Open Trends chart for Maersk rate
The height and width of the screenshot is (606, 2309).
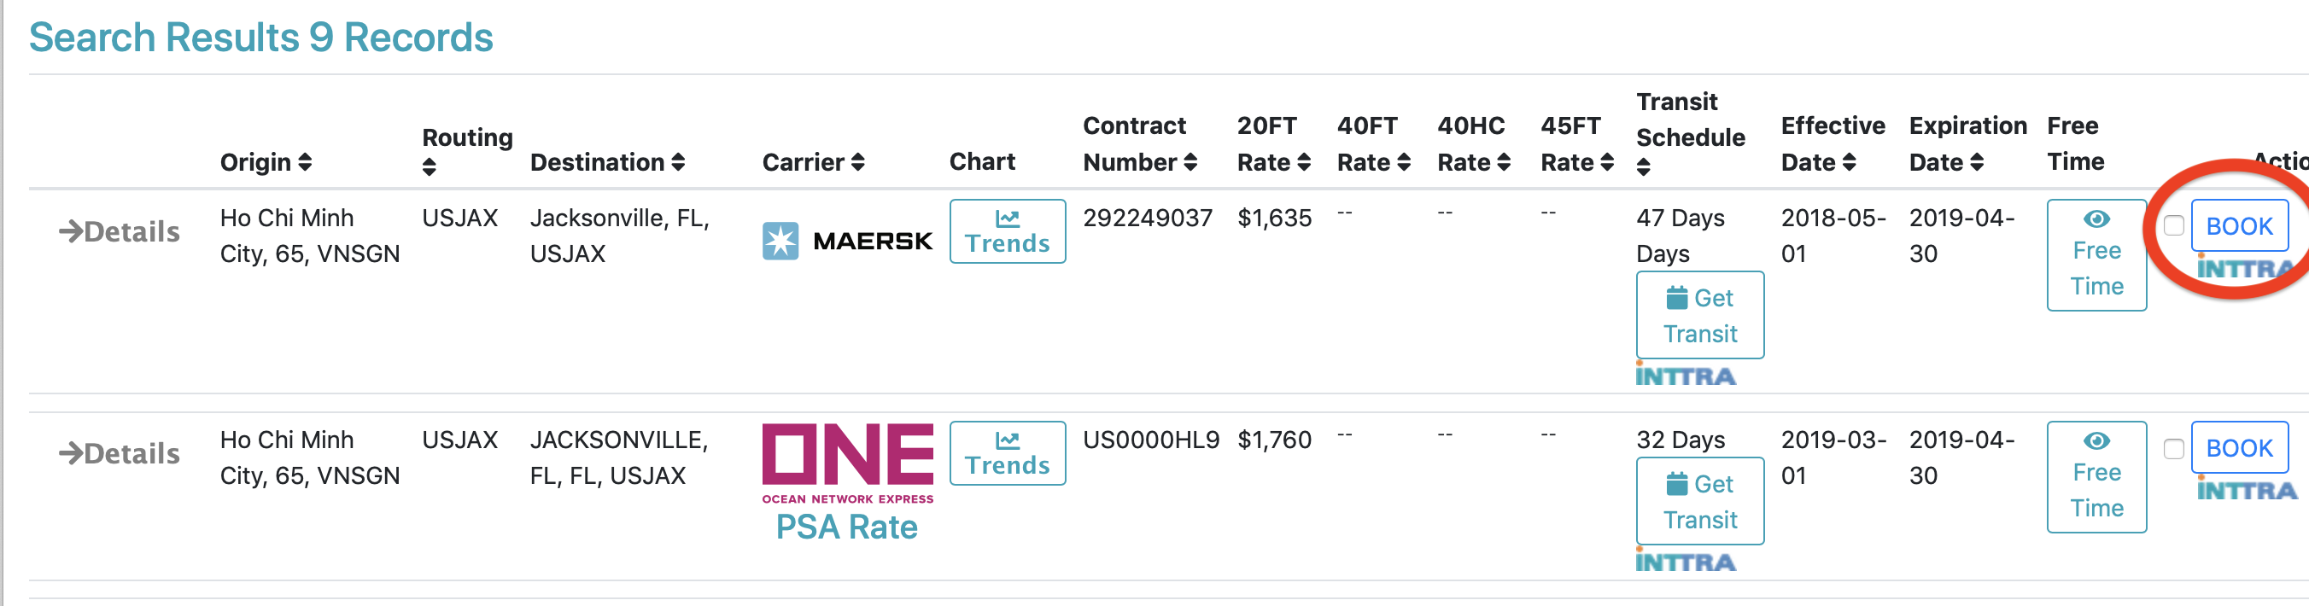click(x=1007, y=231)
